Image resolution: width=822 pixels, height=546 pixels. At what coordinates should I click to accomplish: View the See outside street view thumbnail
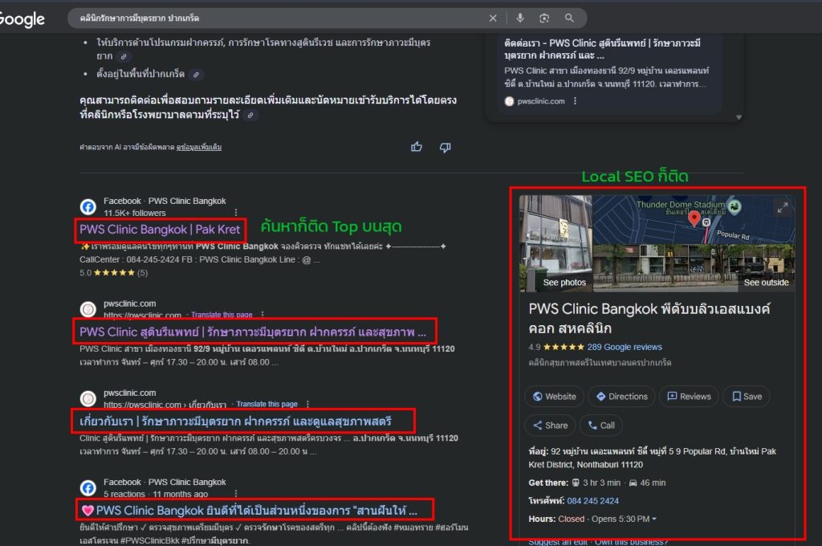(x=694, y=268)
